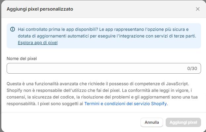
Task: Click the word responsabilità before the Termini link
Action: click(x=21, y=104)
